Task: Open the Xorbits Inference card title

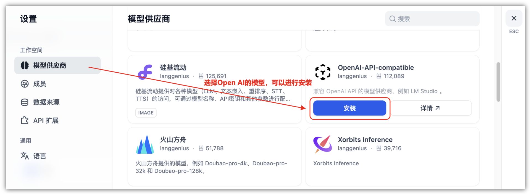Action: [x=365, y=140]
